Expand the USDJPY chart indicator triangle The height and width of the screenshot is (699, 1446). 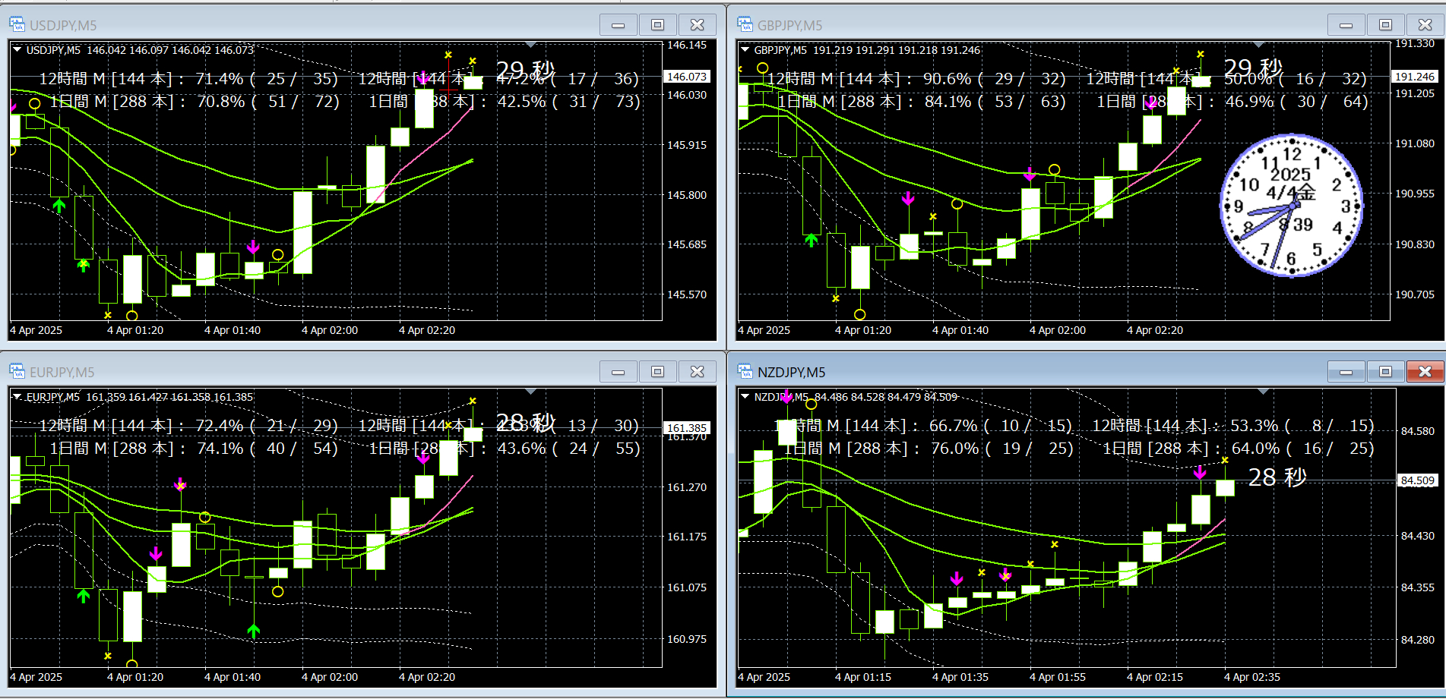(17, 50)
